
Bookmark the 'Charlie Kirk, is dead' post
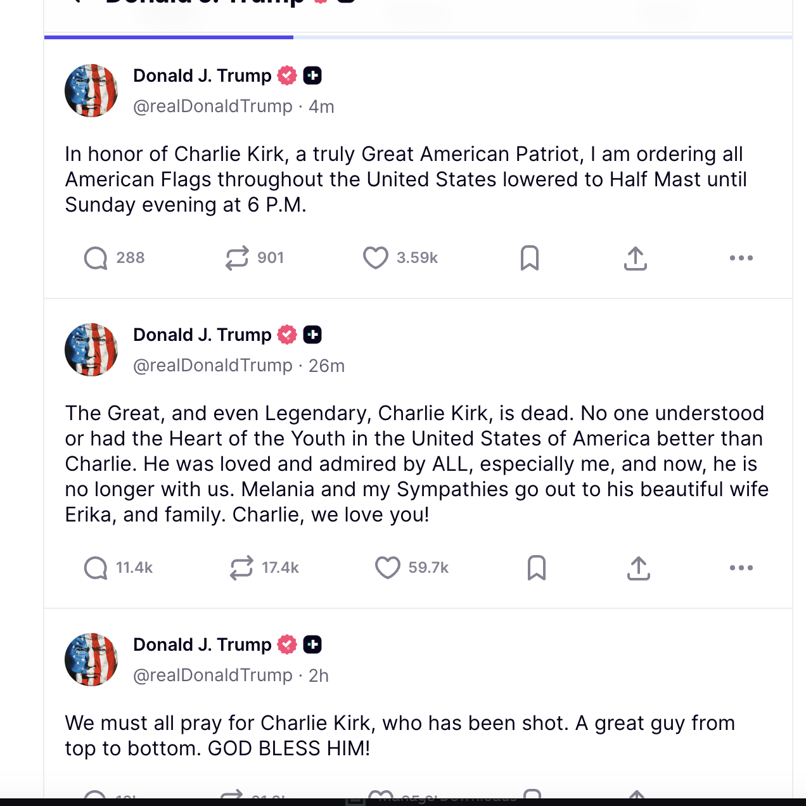[x=537, y=568]
